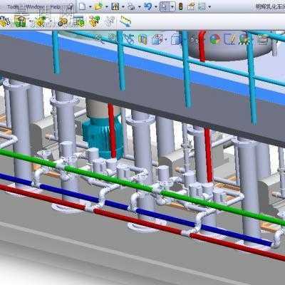Image resolution: width=285 pixels, height=285 pixels.
Task: Click the Hide/Show Items icon
Action: coord(195,40)
